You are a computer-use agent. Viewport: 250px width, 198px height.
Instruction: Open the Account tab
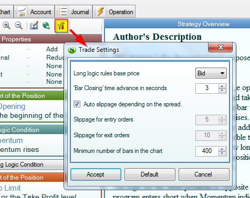point(34,12)
